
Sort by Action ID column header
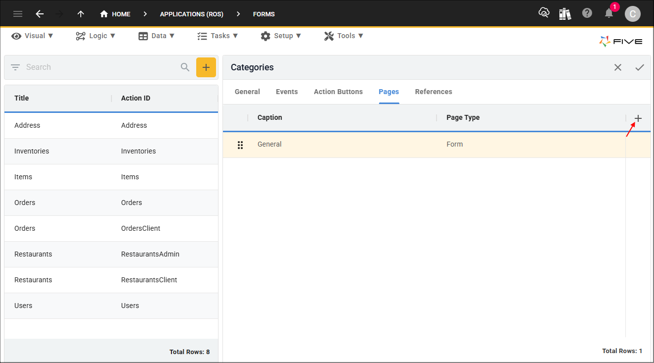click(x=136, y=98)
